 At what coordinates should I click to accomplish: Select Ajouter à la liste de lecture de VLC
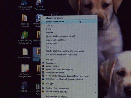click(69, 36)
